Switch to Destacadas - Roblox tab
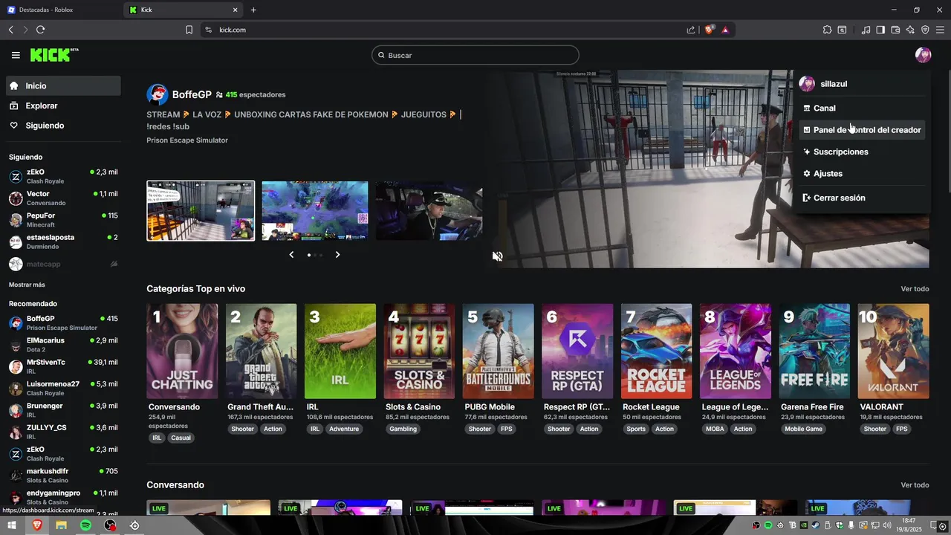This screenshot has height=535, width=951. (x=61, y=10)
